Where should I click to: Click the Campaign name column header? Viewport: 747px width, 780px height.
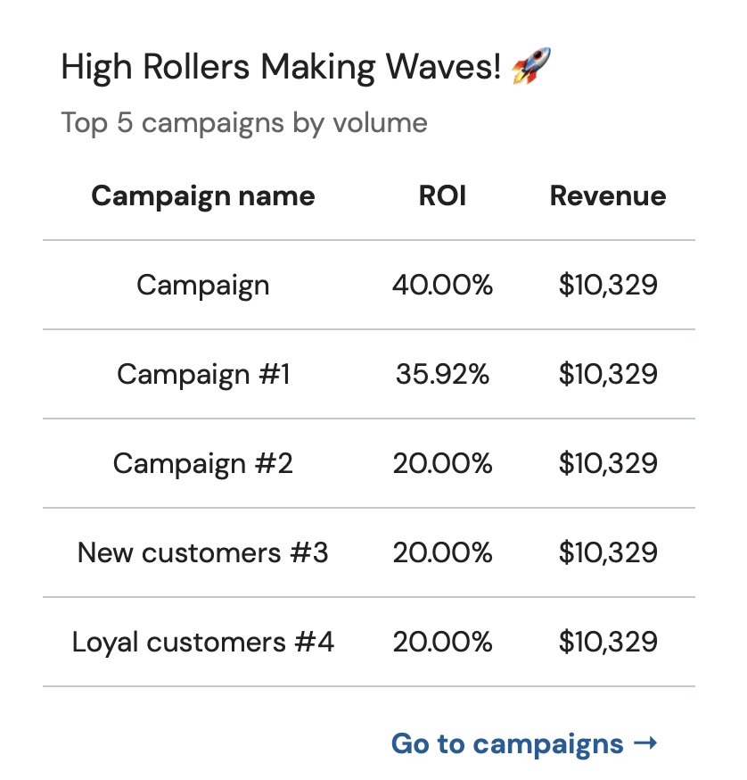coord(203,196)
